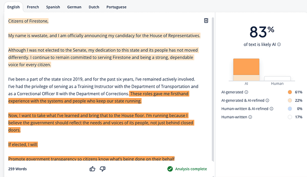Click the 'Citizens of Firestone,' line
Image resolution: width=307 pixels, height=177 pixels.
pos(28,21)
